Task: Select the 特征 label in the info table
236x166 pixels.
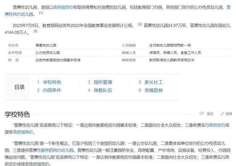Action: (x=13, y=60)
